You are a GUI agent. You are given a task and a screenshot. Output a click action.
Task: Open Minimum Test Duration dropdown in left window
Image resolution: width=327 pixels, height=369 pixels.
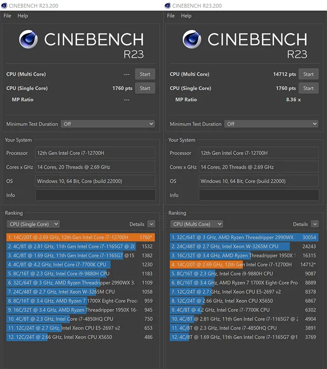click(108, 124)
